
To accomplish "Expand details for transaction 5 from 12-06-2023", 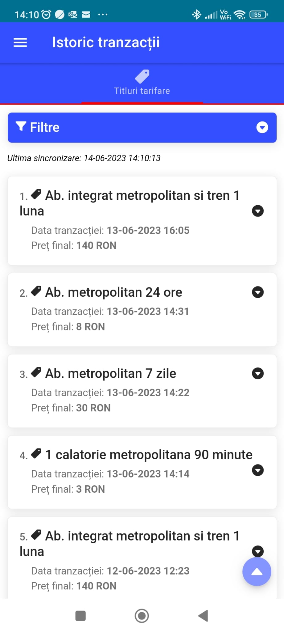I will [258, 550].
